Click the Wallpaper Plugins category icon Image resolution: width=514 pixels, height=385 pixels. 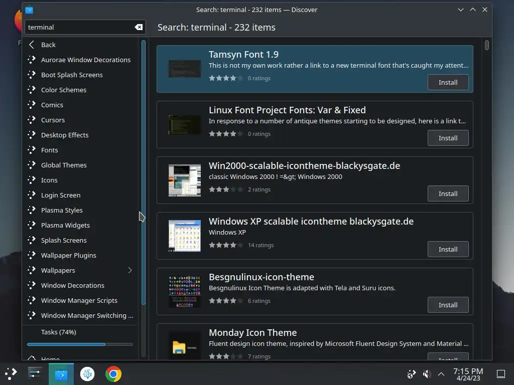[x=32, y=255]
